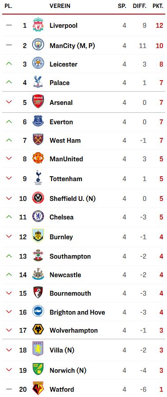Open the Chelsea club badge
The height and width of the screenshot is (397, 167).
[x=38, y=216]
